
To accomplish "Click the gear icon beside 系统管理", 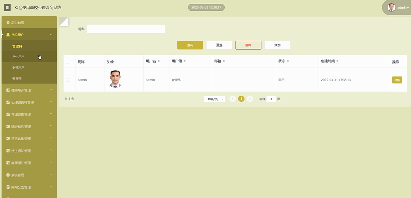I will click(8, 175).
